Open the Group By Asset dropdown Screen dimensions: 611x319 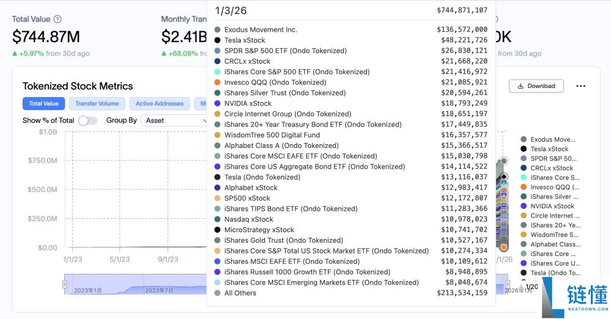(174, 120)
